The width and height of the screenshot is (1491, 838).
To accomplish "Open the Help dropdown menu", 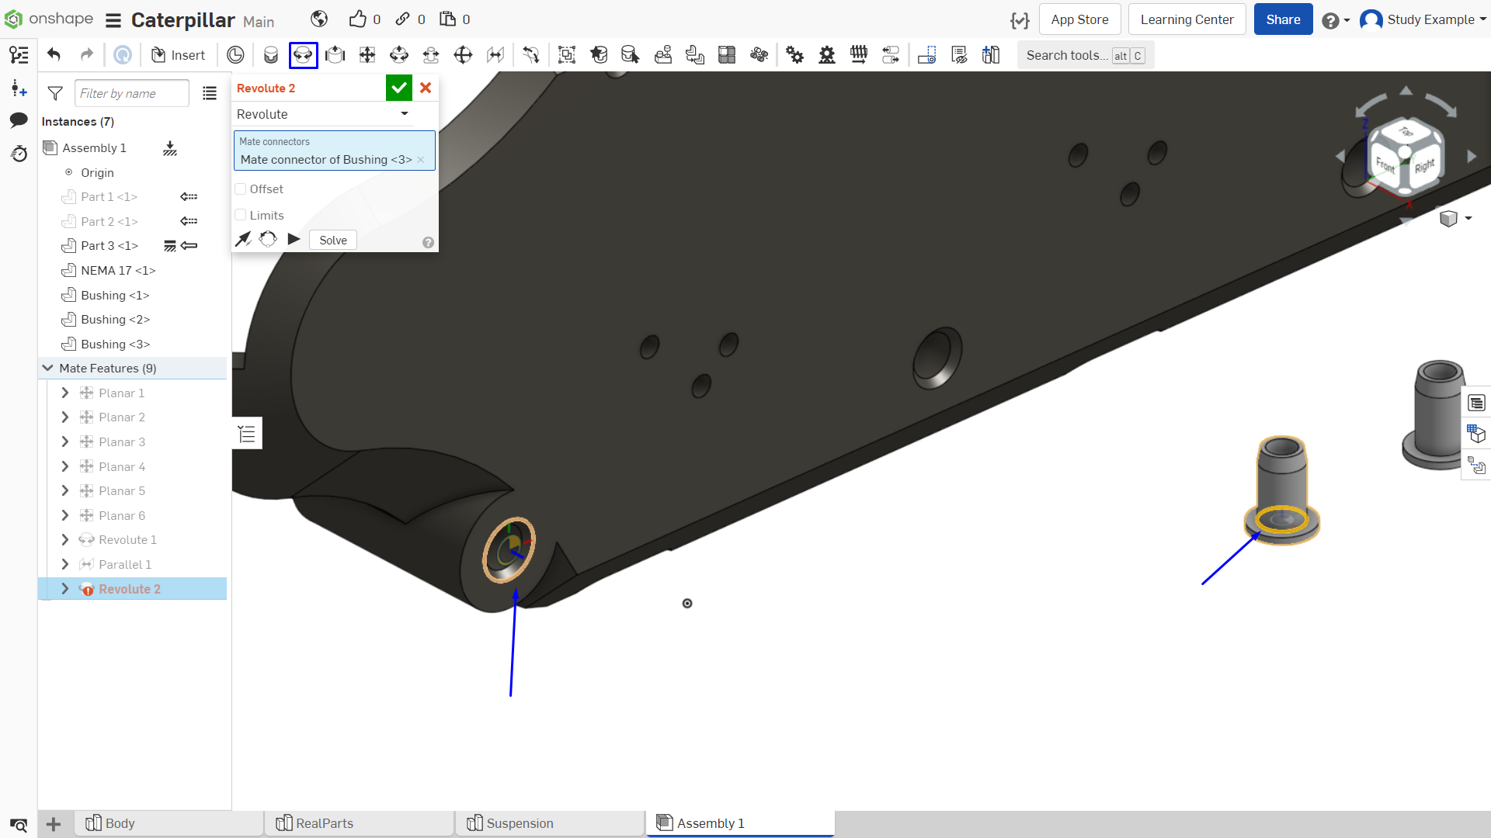I will point(1336,20).
